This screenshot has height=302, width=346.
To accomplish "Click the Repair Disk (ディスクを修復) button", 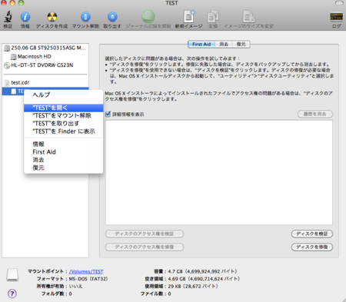I will 312,247.
